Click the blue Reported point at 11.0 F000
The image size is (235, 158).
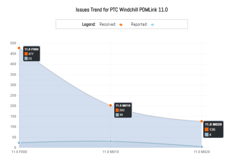point(19,143)
